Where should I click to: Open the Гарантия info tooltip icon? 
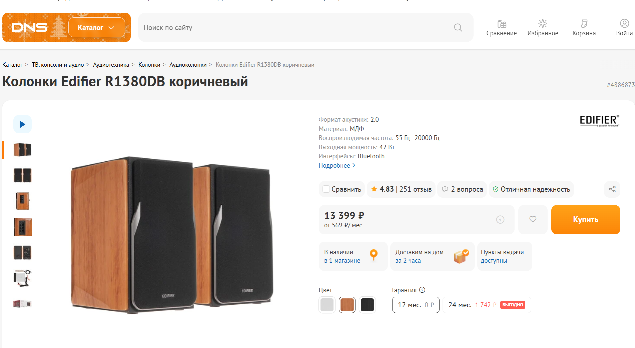(x=422, y=290)
